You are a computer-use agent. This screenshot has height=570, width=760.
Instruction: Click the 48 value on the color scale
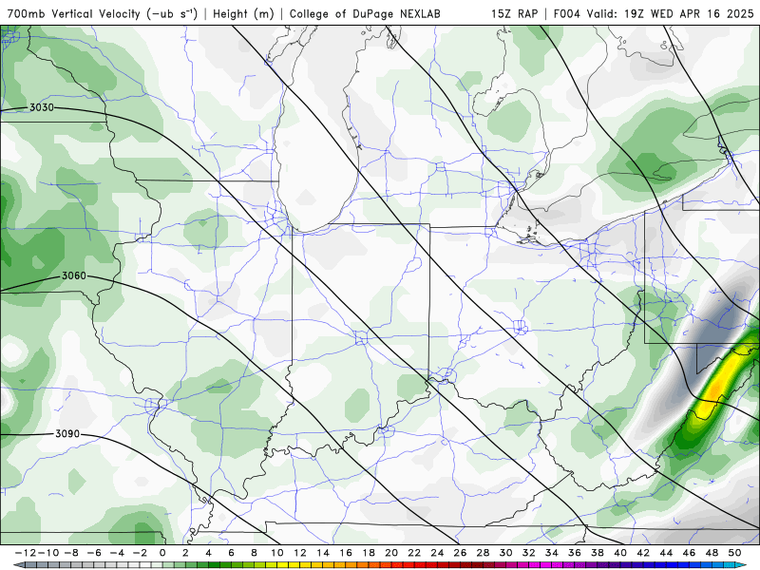pos(712,553)
